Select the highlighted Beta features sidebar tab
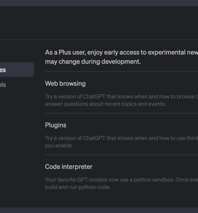Image resolution: width=198 pixels, height=213 pixels. pyautogui.click(x=16, y=70)
